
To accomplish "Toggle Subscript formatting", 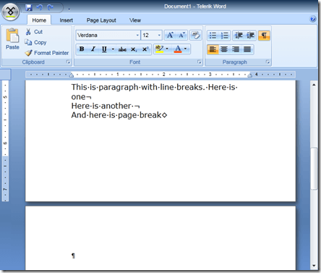I will pos(134,49).
